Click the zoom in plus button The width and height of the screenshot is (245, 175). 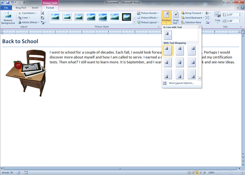[243, 173]
